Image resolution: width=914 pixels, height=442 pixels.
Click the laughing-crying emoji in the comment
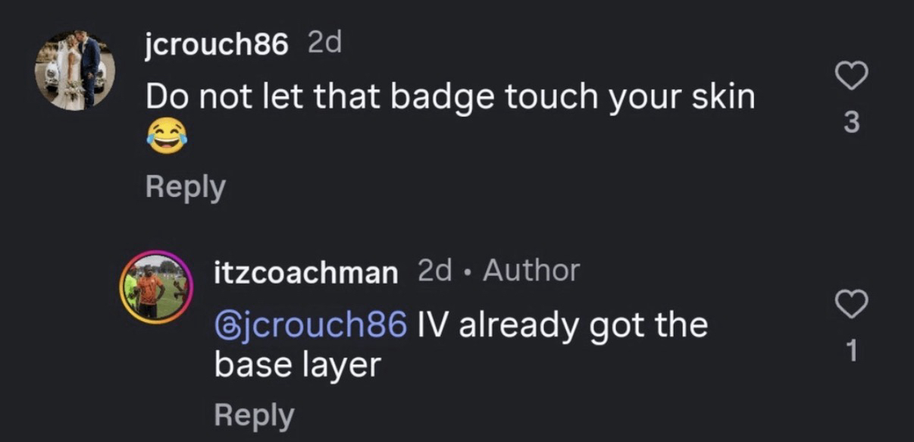coord(165,137)
